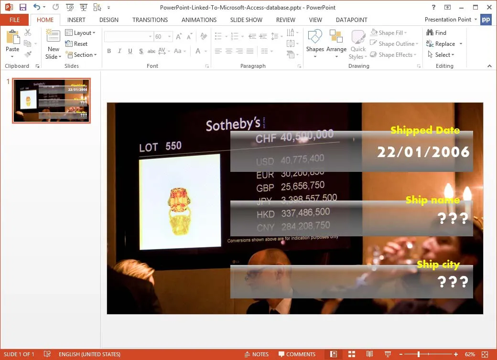
Task: Open the NOTES pane from status bar
Action: [257, 354]
